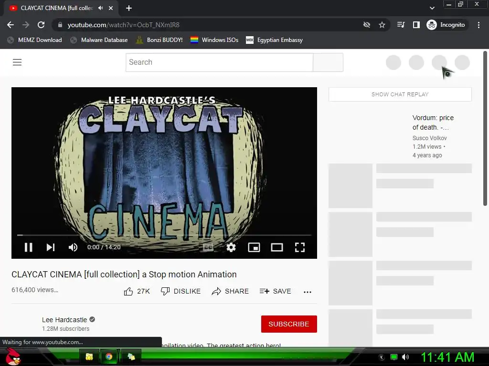The width and height of the screenshot is (489, 366).
Task: Click the 11:41 AM clock
Action: click(448, 357)
